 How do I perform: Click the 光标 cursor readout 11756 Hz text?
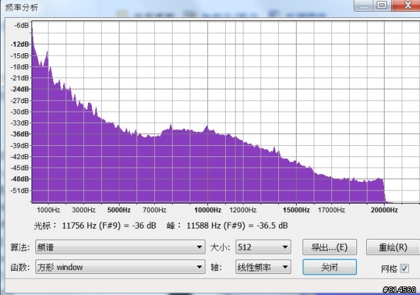(95, 225)
